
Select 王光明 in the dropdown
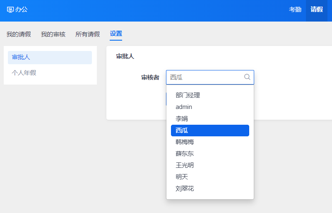click(x=185, y=165)
